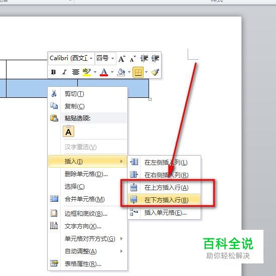Select 在右侧插入列(R)
The height and width of the screenshot is (276, 276).
pyautogui.click(x=164, y=175)
